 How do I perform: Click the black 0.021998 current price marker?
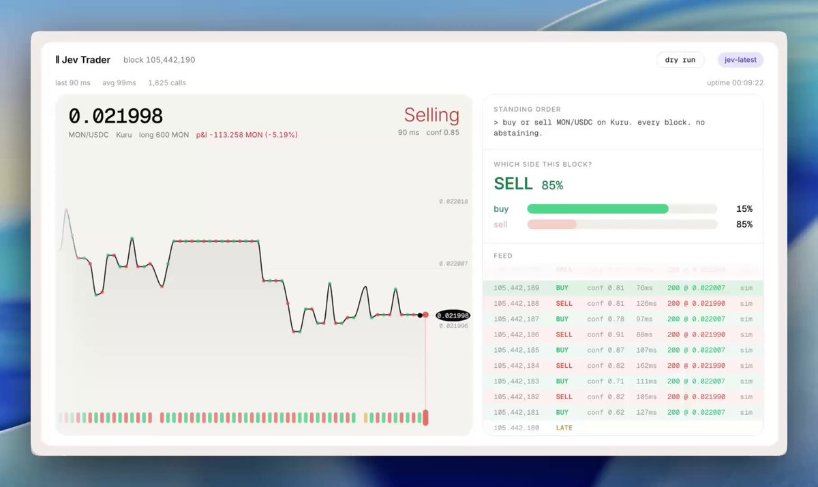coord(453,315)
